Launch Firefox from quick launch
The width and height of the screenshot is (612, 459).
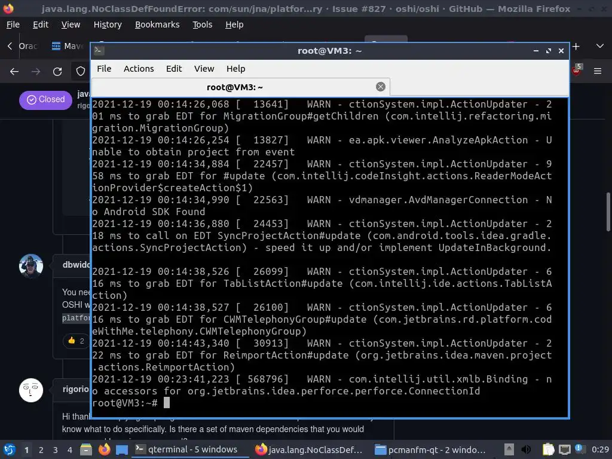[x=104, y=449]
